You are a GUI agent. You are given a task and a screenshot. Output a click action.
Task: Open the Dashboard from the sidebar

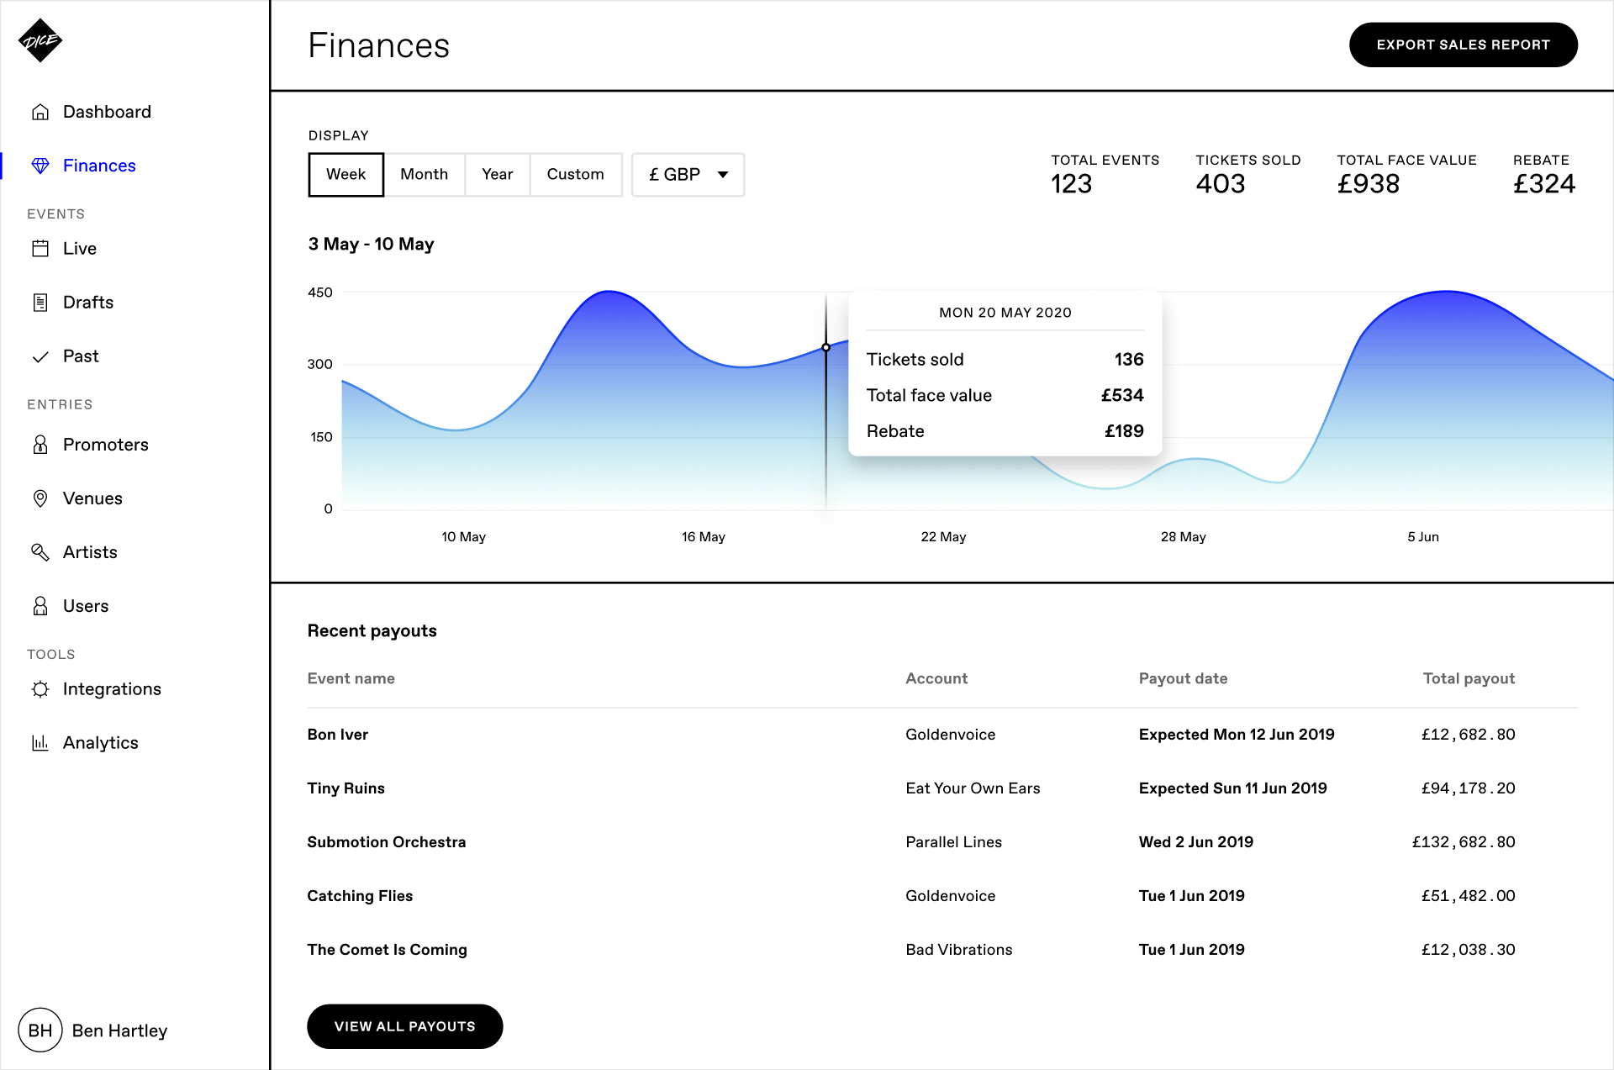[x=107, y=111]
